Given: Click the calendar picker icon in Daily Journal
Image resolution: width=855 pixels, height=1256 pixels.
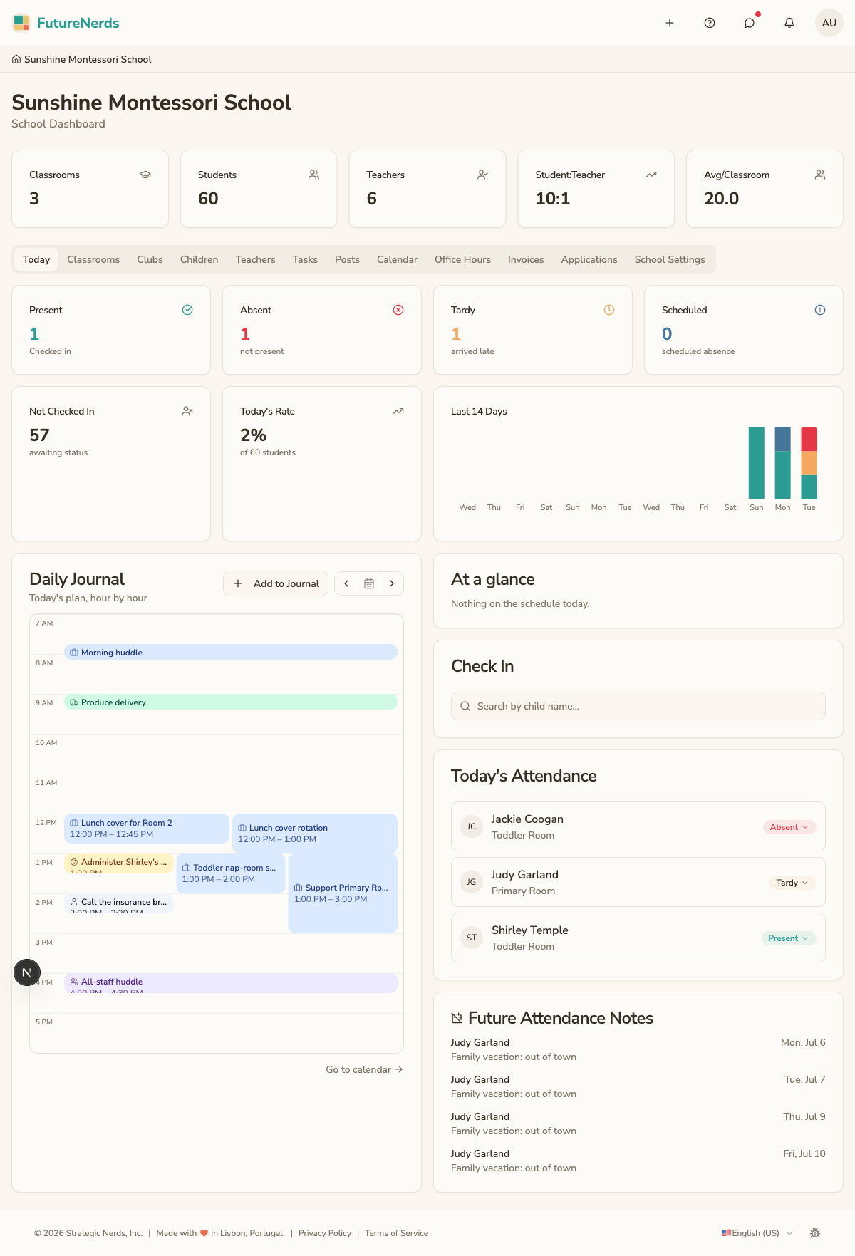Looking at the screenshot, I should click(x=369, y=583).
